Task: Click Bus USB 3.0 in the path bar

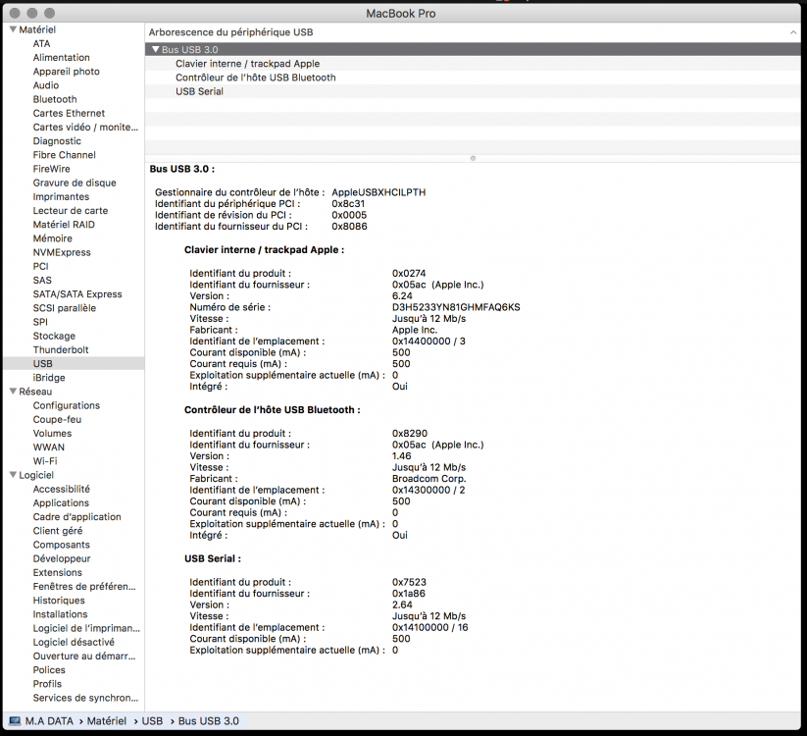Action: (x=209, y=721)
